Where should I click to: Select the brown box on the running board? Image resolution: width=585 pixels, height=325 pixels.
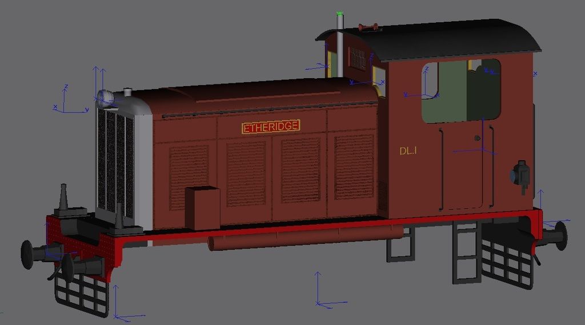203,208
